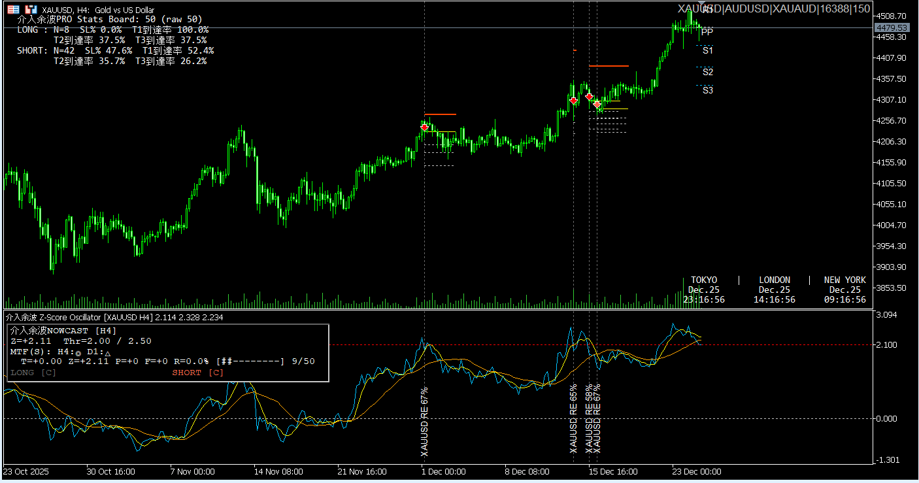The image size is (919, 483).
Task: Click the SHORT [C] label in NOWCAST panel
Action: tap(198, 373)
